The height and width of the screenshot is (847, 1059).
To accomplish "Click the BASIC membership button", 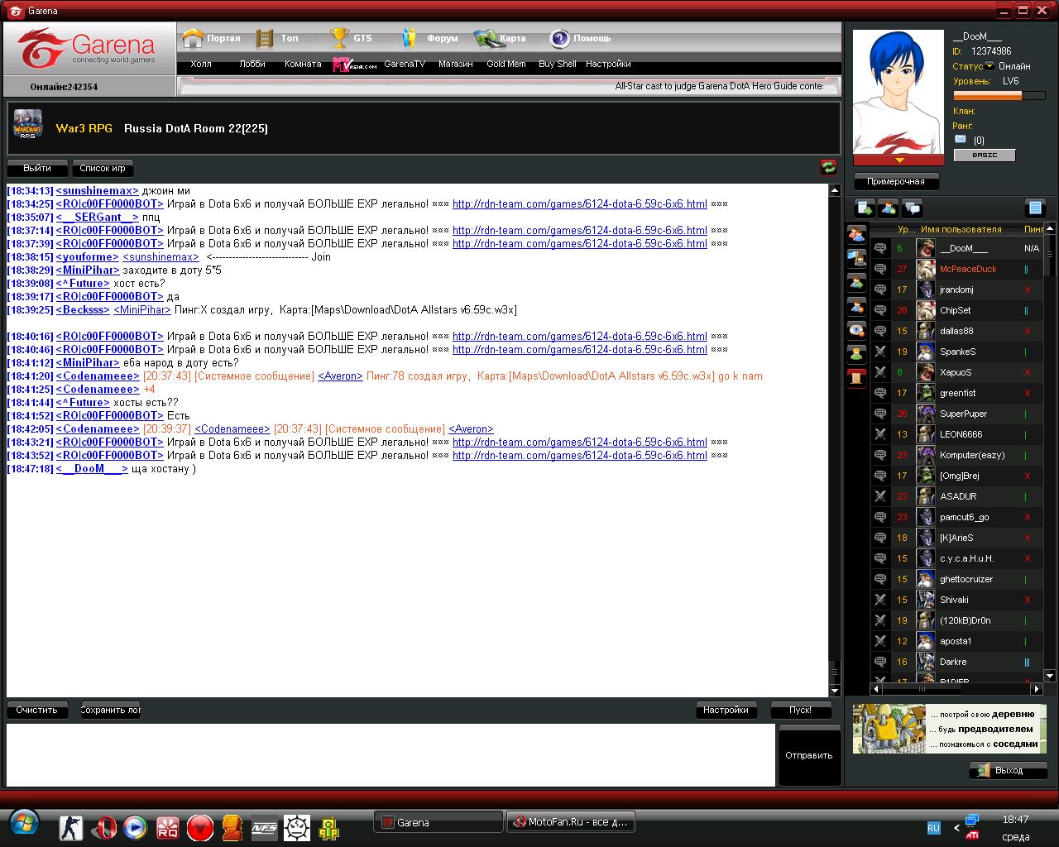I will point(985,155).
